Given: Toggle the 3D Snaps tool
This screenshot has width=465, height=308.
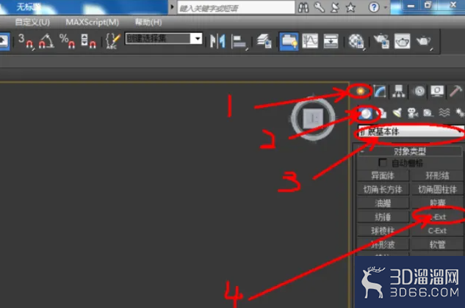Looking at the screenshot, I should pos(26,41).
